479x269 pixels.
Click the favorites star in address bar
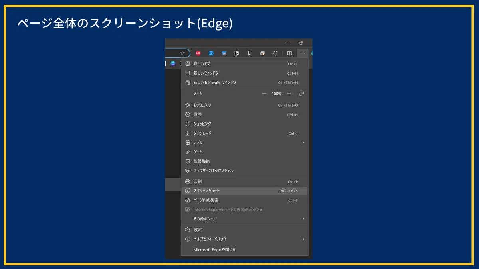click(182, 53)
